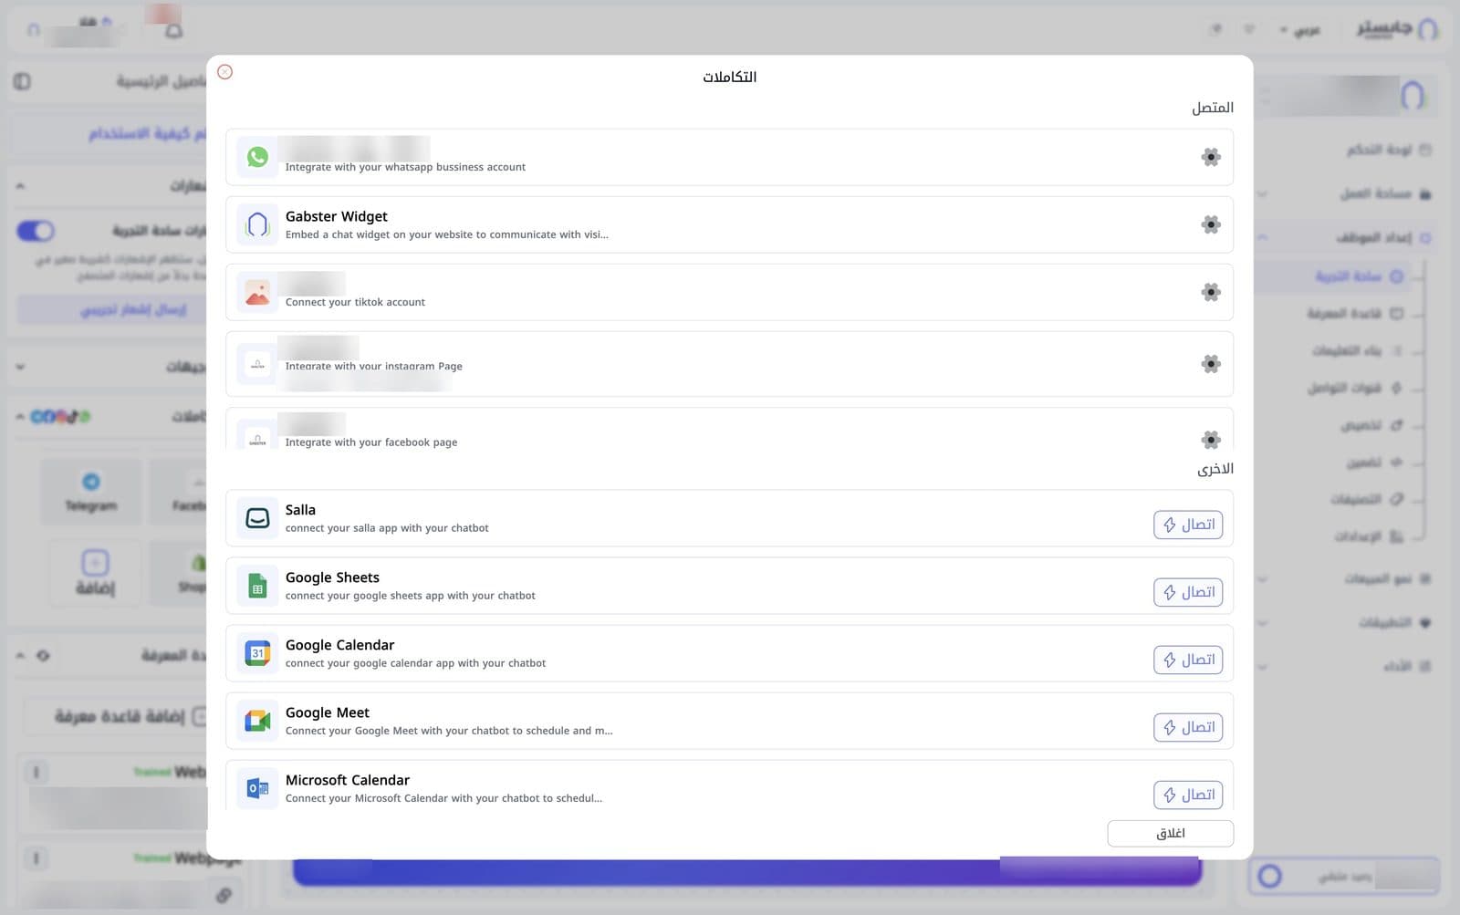Viewport: 1460px width, 915px height.
Task: Open settings gear for the TikTok account row
Action: tap(1211, 292)
